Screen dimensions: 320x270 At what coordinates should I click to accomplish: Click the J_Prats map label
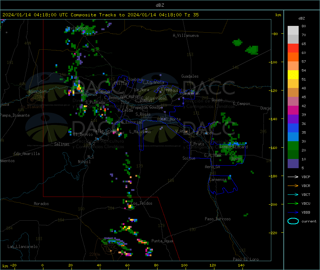pos(197,144)
